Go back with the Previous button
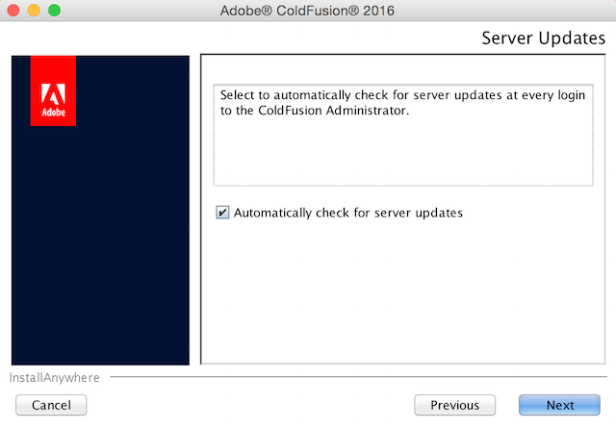 tap(454, 405)
